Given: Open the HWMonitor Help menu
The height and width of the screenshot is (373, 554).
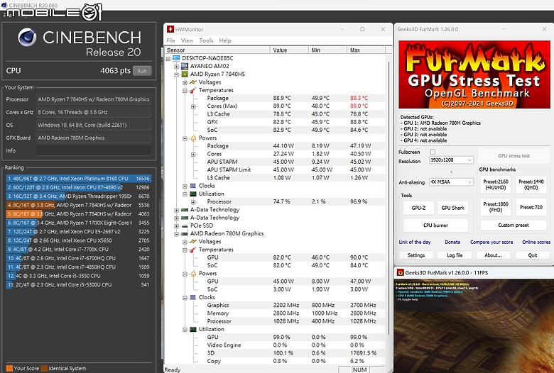Looking at the screenshot, I should point(224,40).
